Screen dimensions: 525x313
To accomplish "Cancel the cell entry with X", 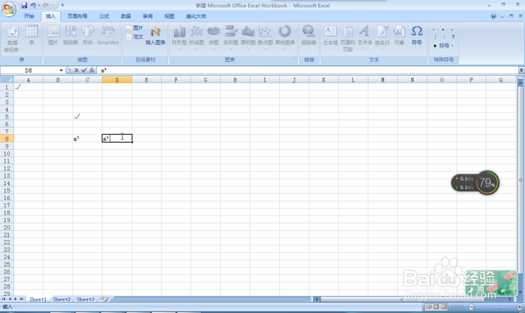I will 77,70.
